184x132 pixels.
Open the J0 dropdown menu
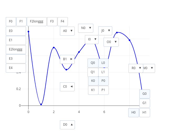(x=105, y=31)
